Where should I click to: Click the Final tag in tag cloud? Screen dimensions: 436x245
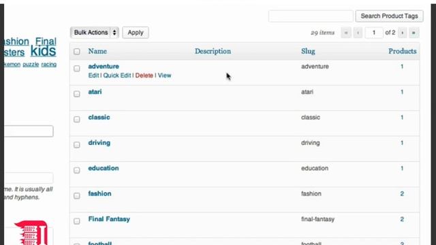pyautogui.click(x=46, y=42)
